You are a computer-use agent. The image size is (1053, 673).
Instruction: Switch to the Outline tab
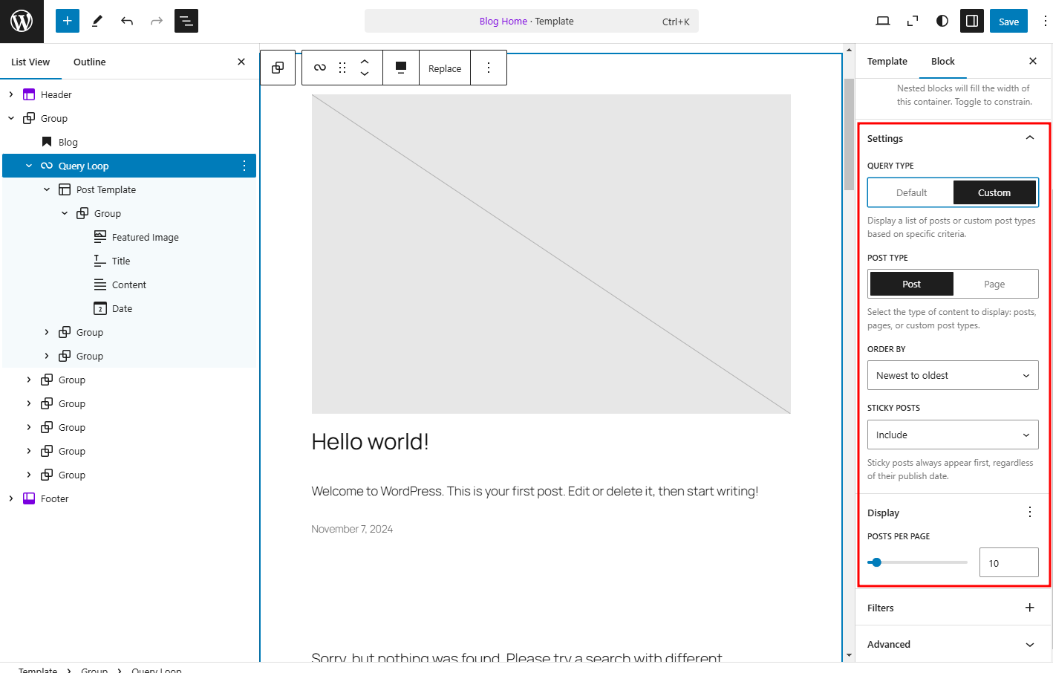[x=89, y=62]
